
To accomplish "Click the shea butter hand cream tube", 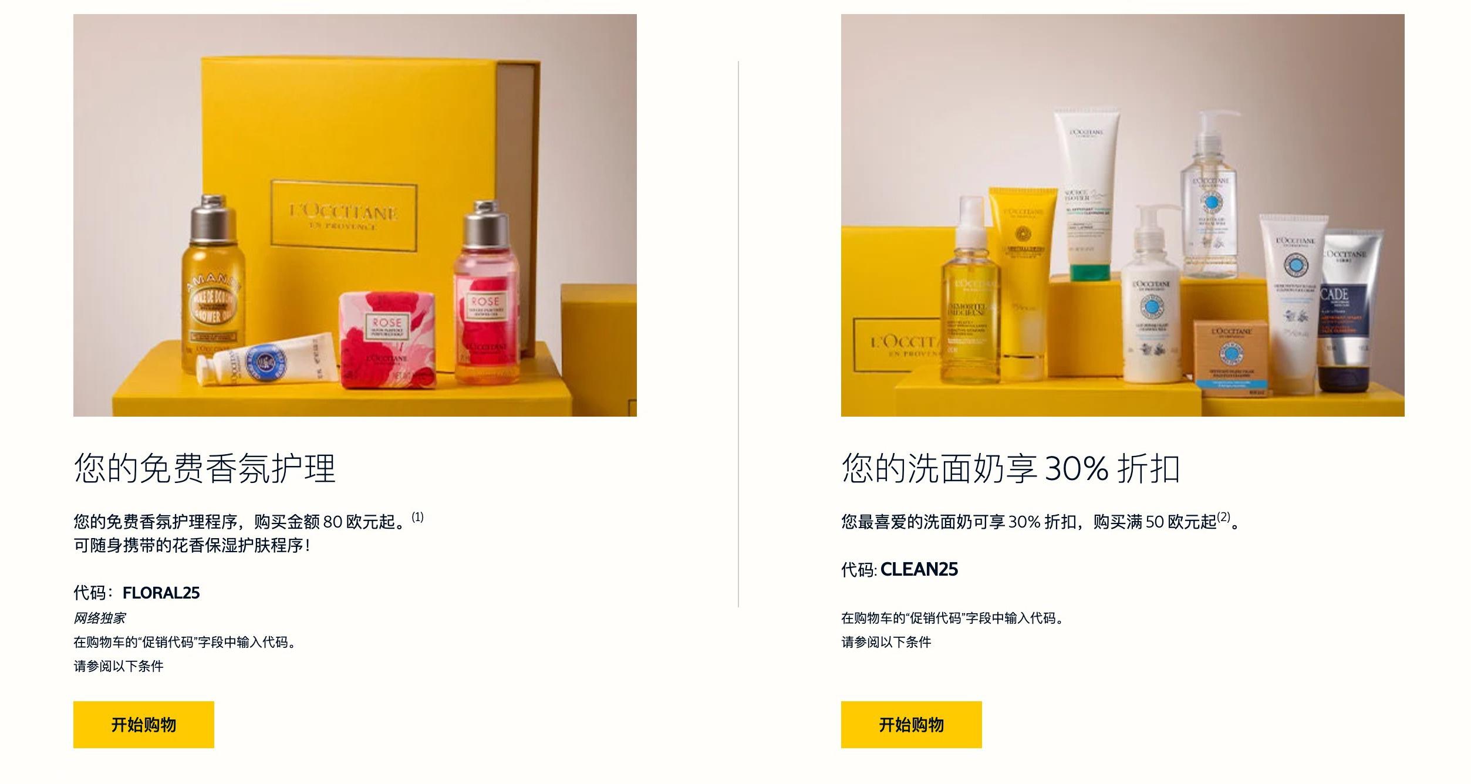I will [267, 359].
